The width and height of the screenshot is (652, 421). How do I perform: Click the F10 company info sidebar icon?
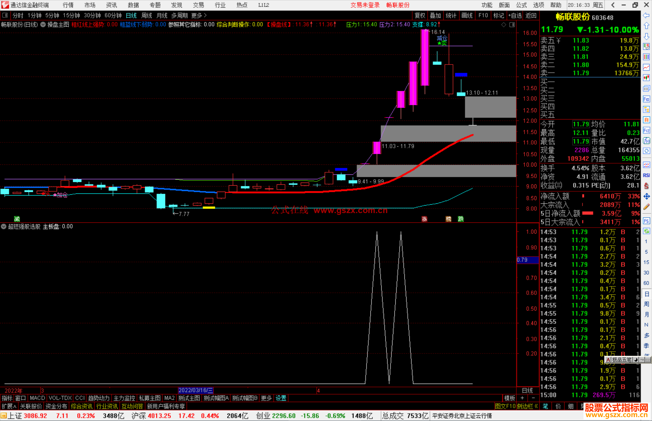[646, 99]
